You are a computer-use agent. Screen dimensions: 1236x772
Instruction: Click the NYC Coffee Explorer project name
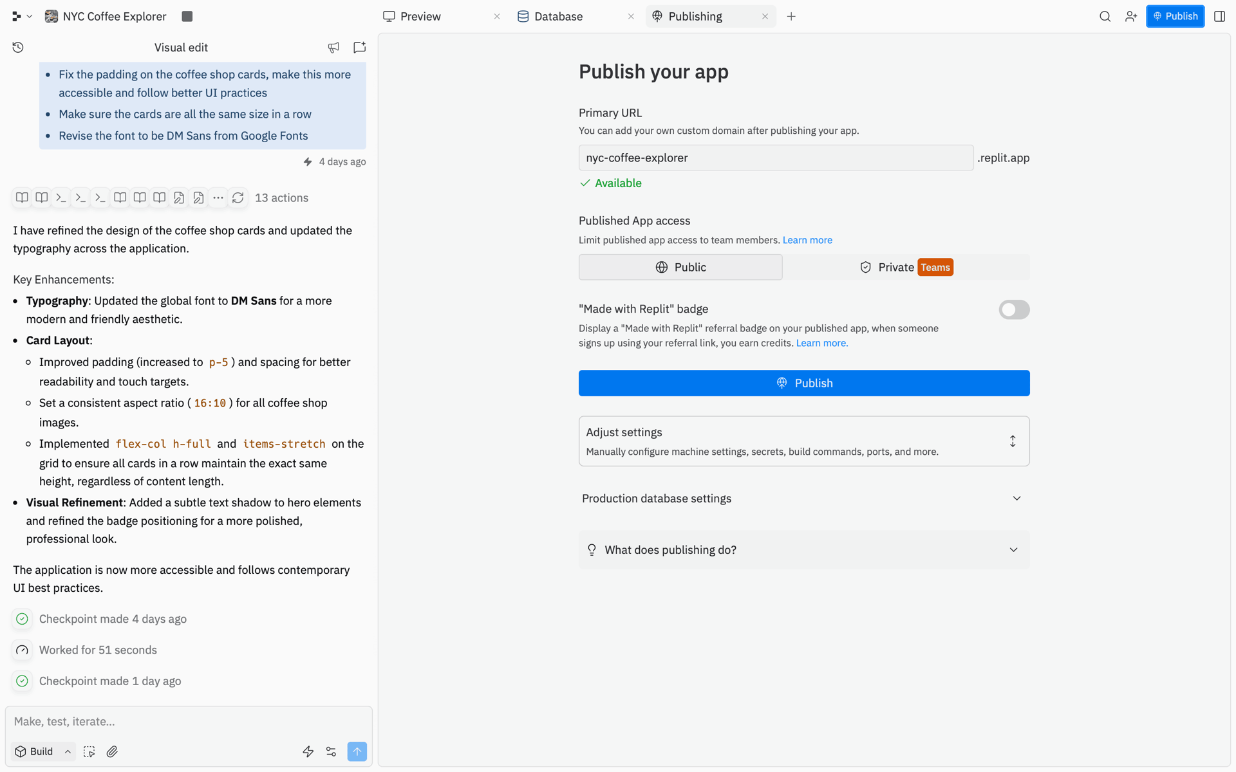pos(115,17)
